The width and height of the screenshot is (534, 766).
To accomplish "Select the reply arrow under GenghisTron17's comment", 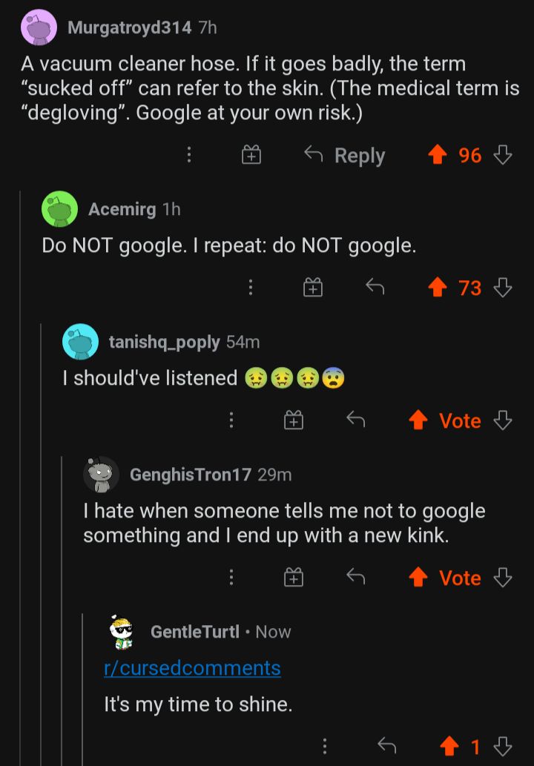I will (x=355, y=578).
